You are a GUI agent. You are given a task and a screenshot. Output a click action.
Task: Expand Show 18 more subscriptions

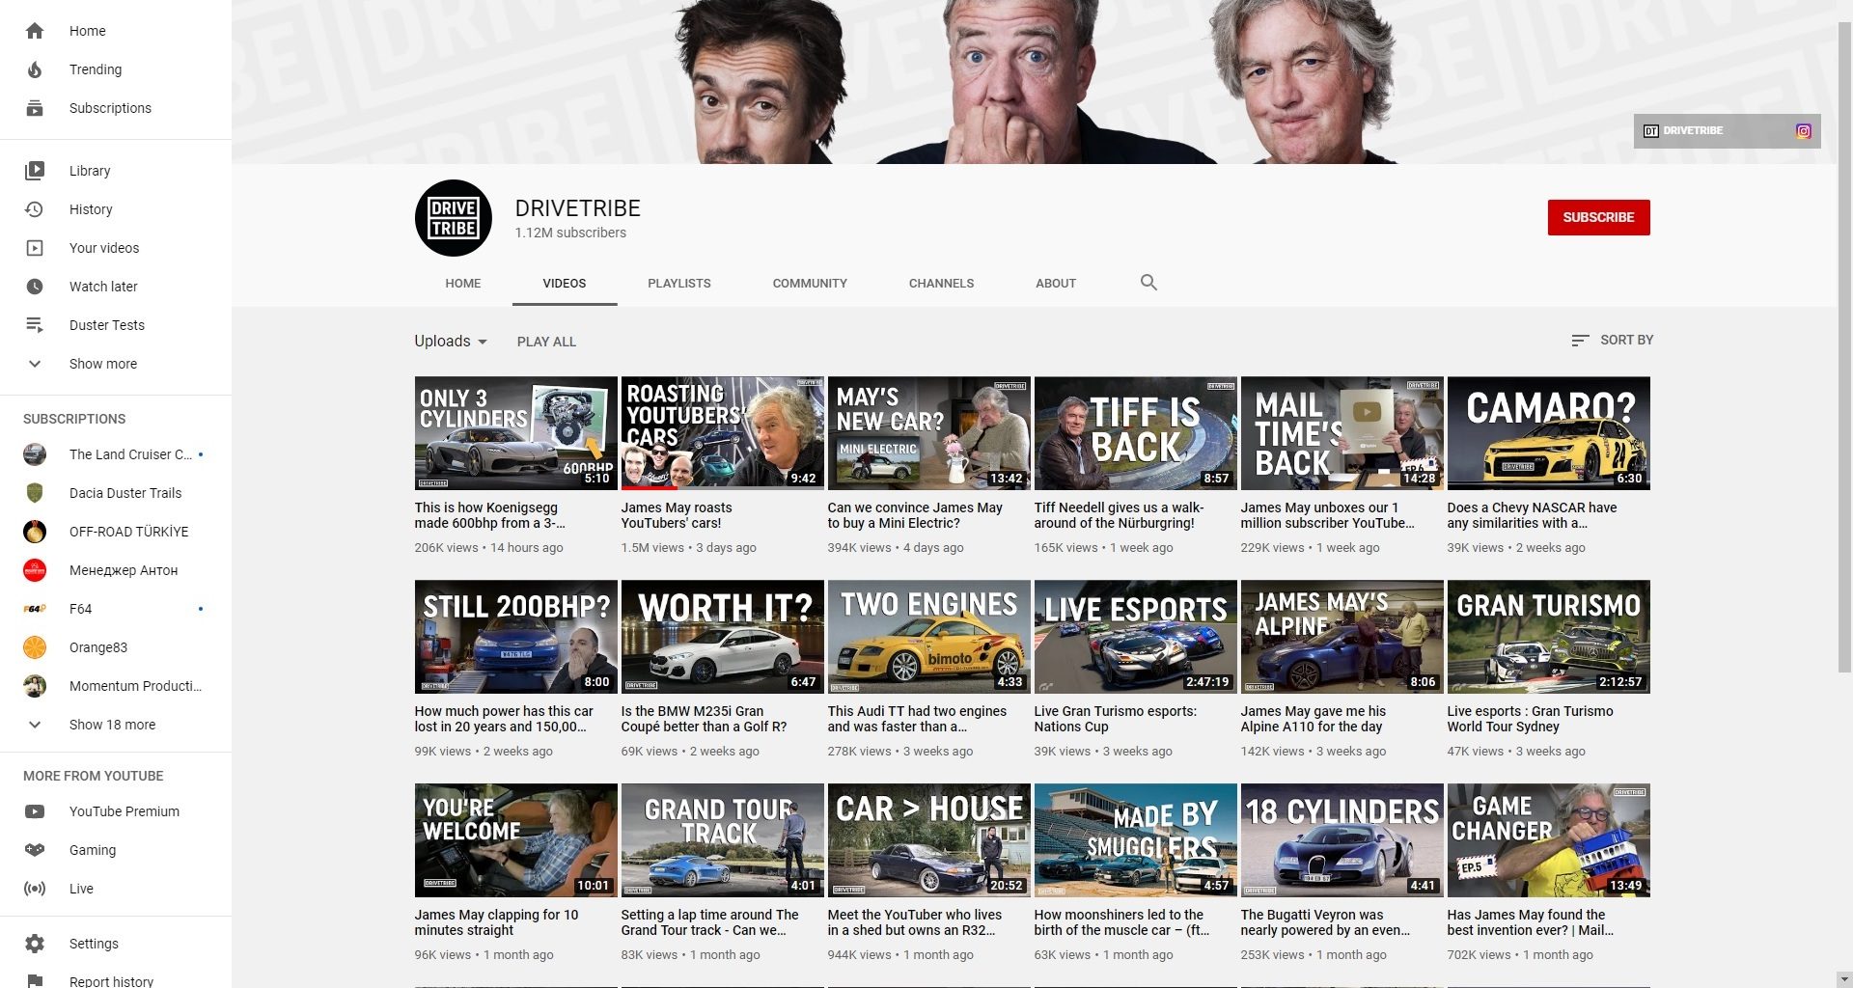pos(113,725)
